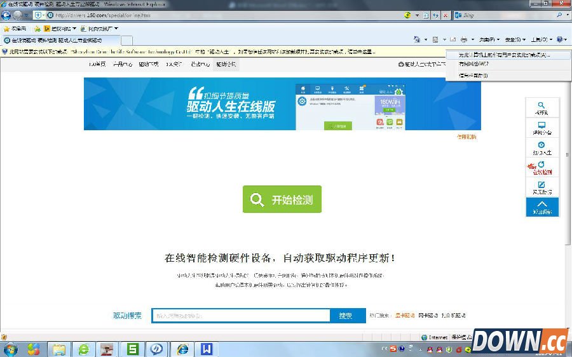Click the yellow-green plus icon in address bar
This screenshot has width=572, height=357.
click(x=408, y=15)
